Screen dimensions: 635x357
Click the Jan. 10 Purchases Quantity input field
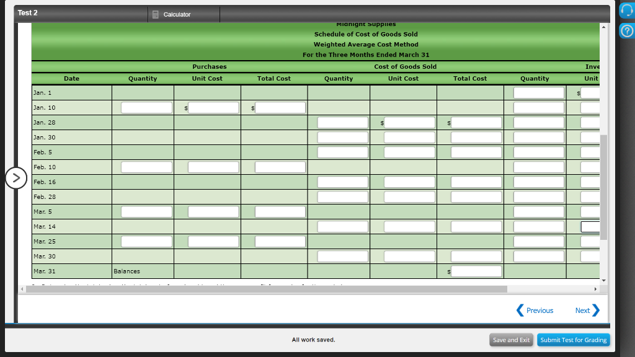click(x=146, y=107)
